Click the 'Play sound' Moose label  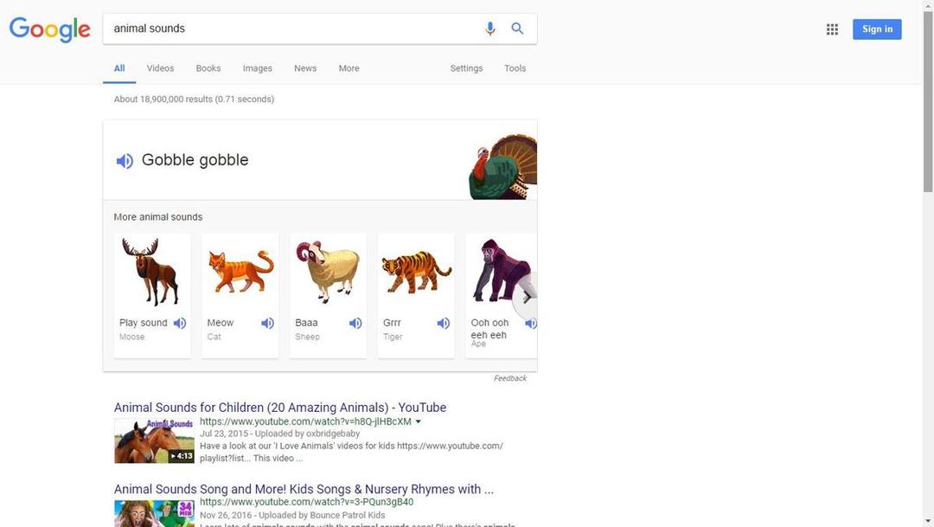click(x=143, y=323)
